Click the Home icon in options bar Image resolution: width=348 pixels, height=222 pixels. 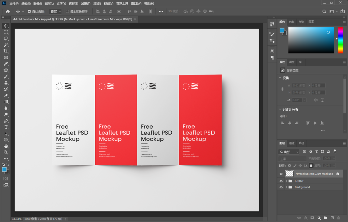click(x=8, y=12)
